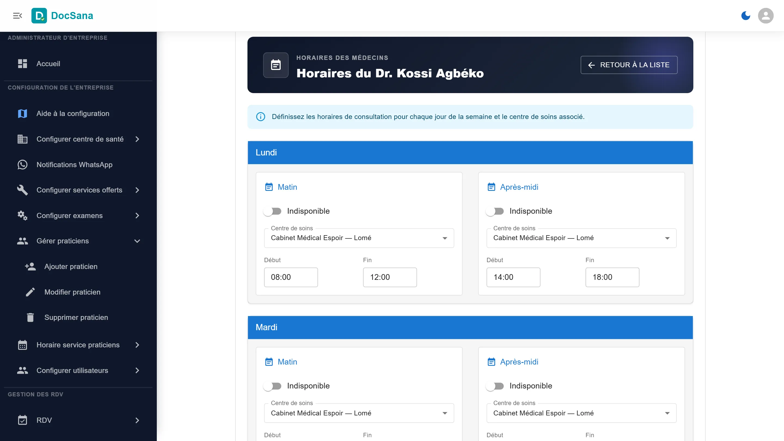Click Lundi Matin Début time field 08:00
Image resolution: width=784 pixels, height=441 pixels.
[291, 277]
